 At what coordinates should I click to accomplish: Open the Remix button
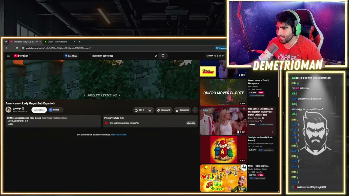click(54, 110)
